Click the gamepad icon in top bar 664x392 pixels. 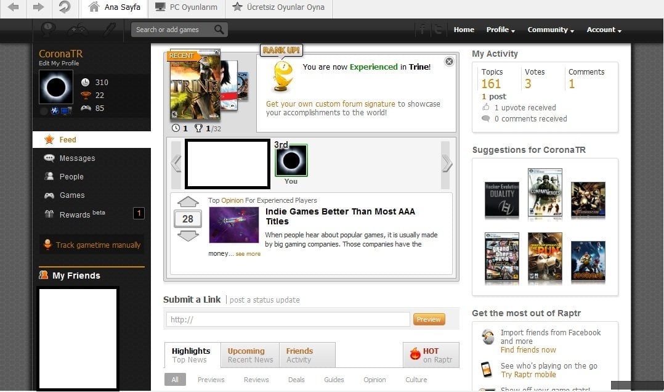(x=78, y=30)
